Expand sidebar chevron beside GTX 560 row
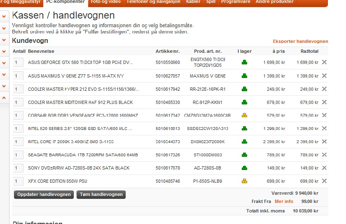 [x=4, y=63]
